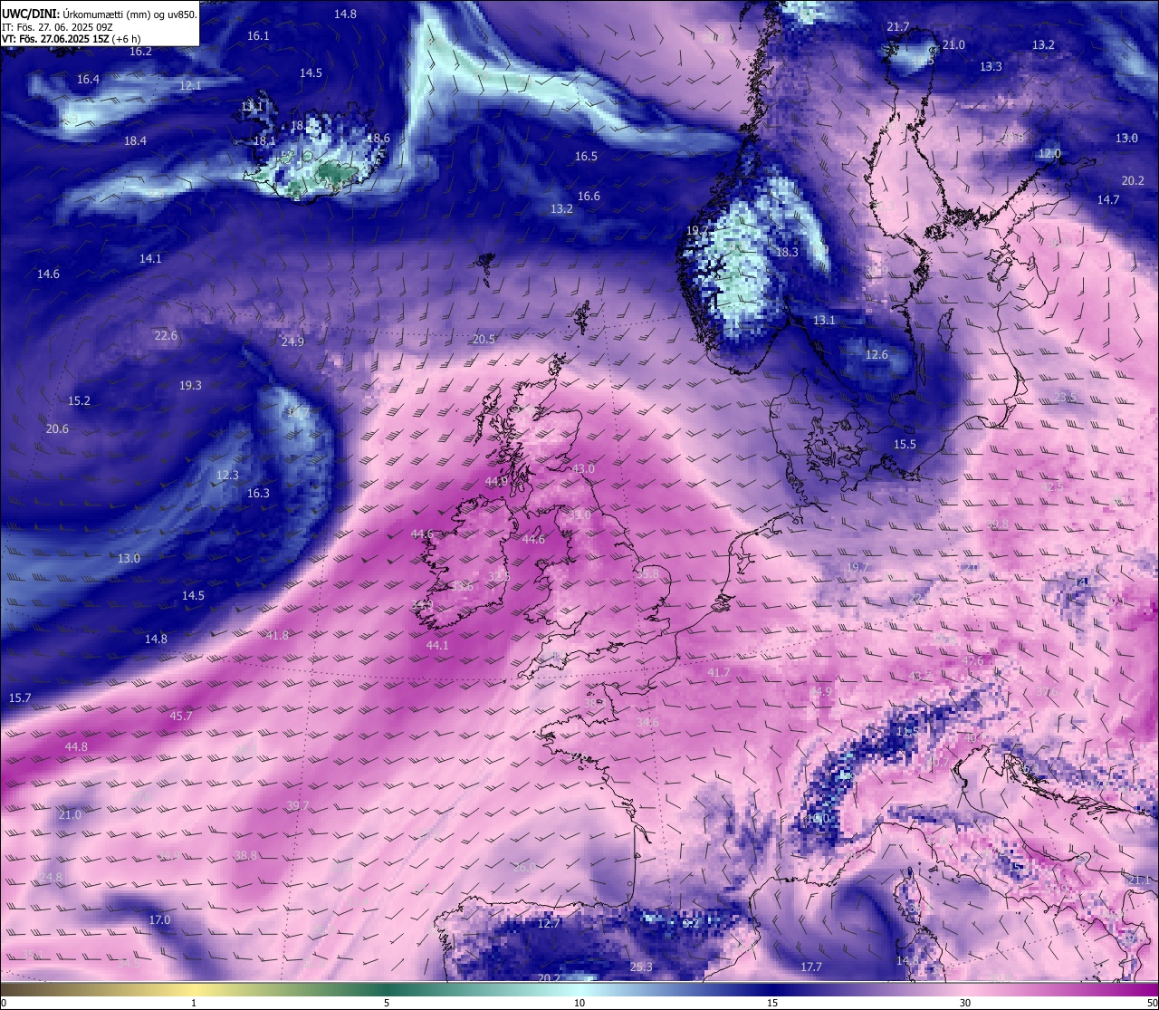The width and height of the screenshot is (1159, 1010).
Task: Click the color scale tick labeled 5
Action: (x=387, y=1003)
